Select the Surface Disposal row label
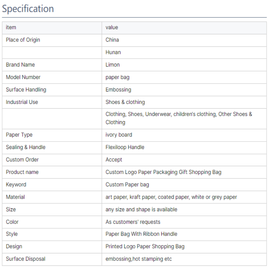Viewport: 268px width, 268px height. pyautogui.click(x=26, y=259)
